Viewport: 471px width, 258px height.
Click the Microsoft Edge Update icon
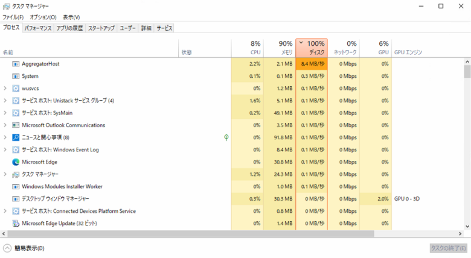pos(16,224)
